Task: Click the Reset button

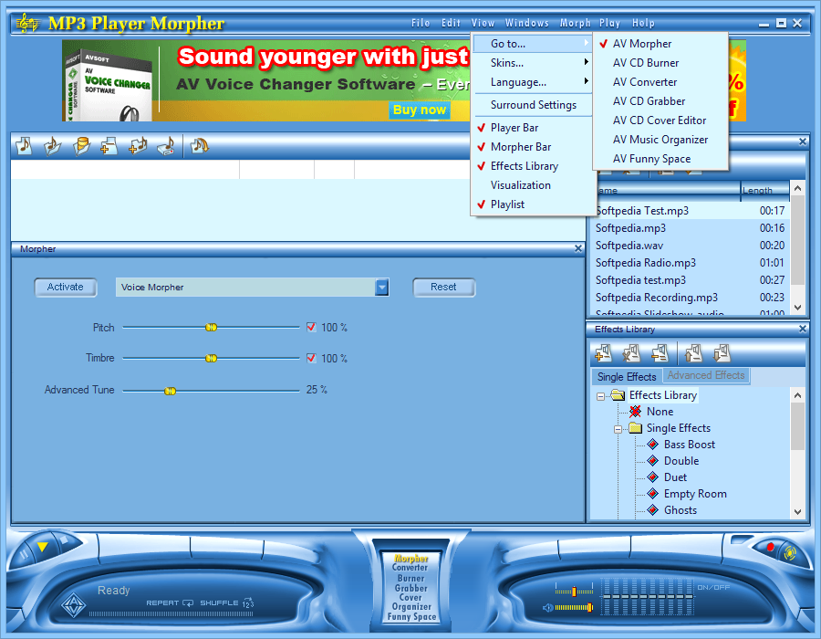Action: click(443, 287)
